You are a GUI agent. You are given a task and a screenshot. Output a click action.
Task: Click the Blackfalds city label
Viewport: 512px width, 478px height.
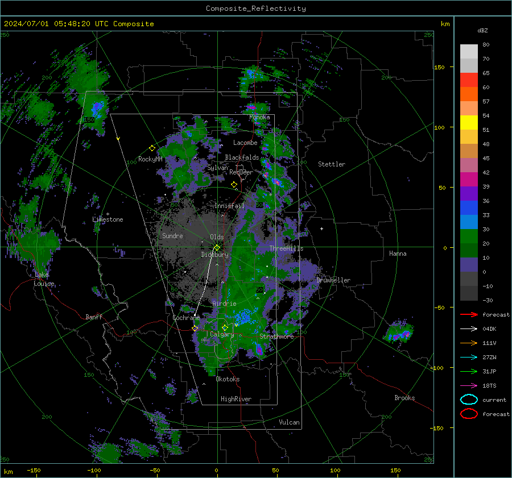point(242,157)
